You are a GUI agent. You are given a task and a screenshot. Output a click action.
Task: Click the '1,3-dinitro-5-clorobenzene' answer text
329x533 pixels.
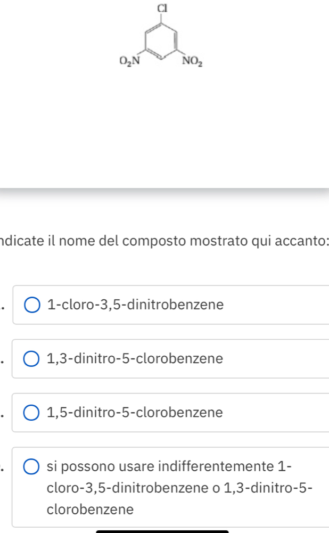[x=135, y=359]
